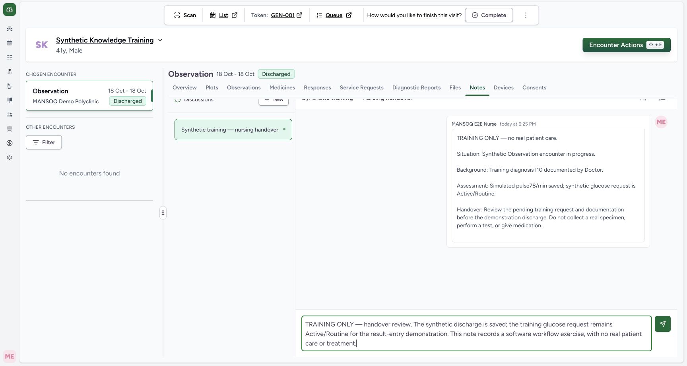Open the microscope lab sidebar icon
Image resolution: width=687 pixels, height=366 pixels.
point(10,86)
